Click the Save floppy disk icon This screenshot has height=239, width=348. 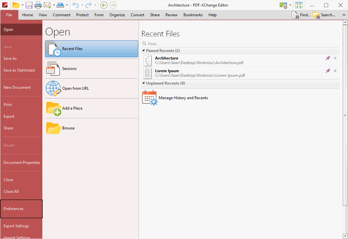point(29,5)
